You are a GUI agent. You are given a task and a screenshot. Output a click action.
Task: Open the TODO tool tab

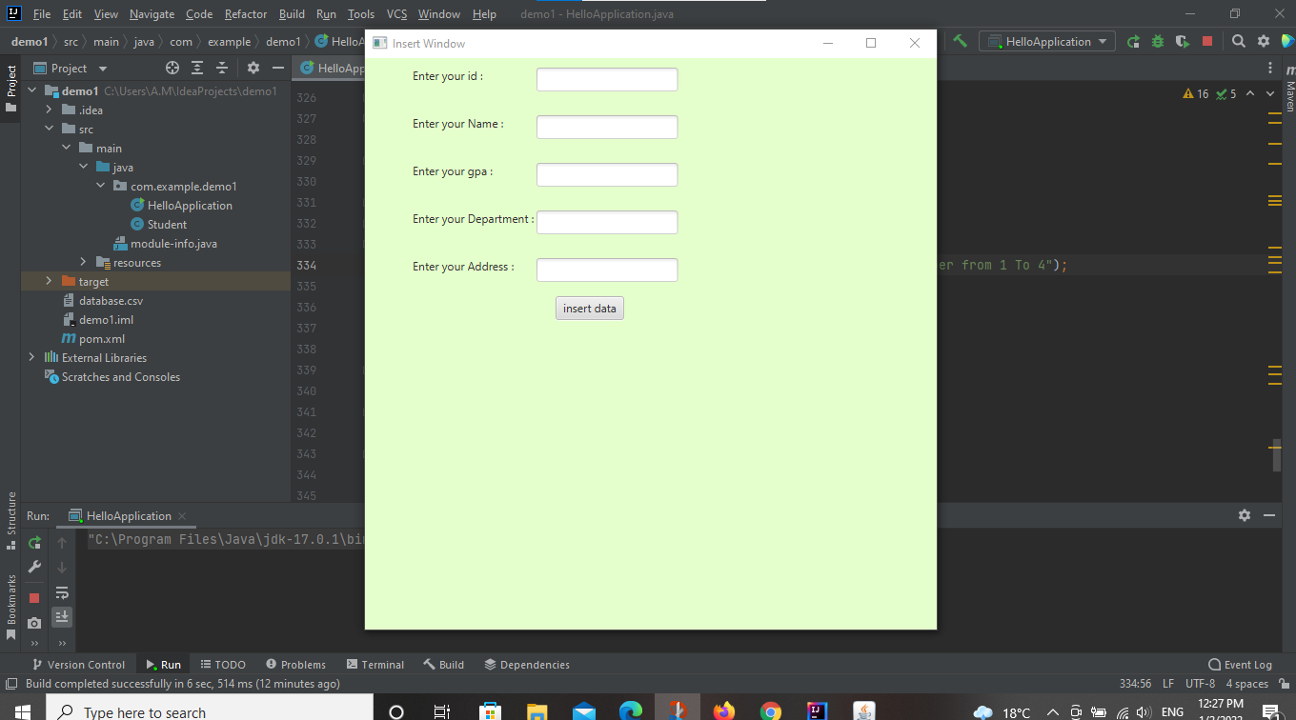[x=222, y=665]
